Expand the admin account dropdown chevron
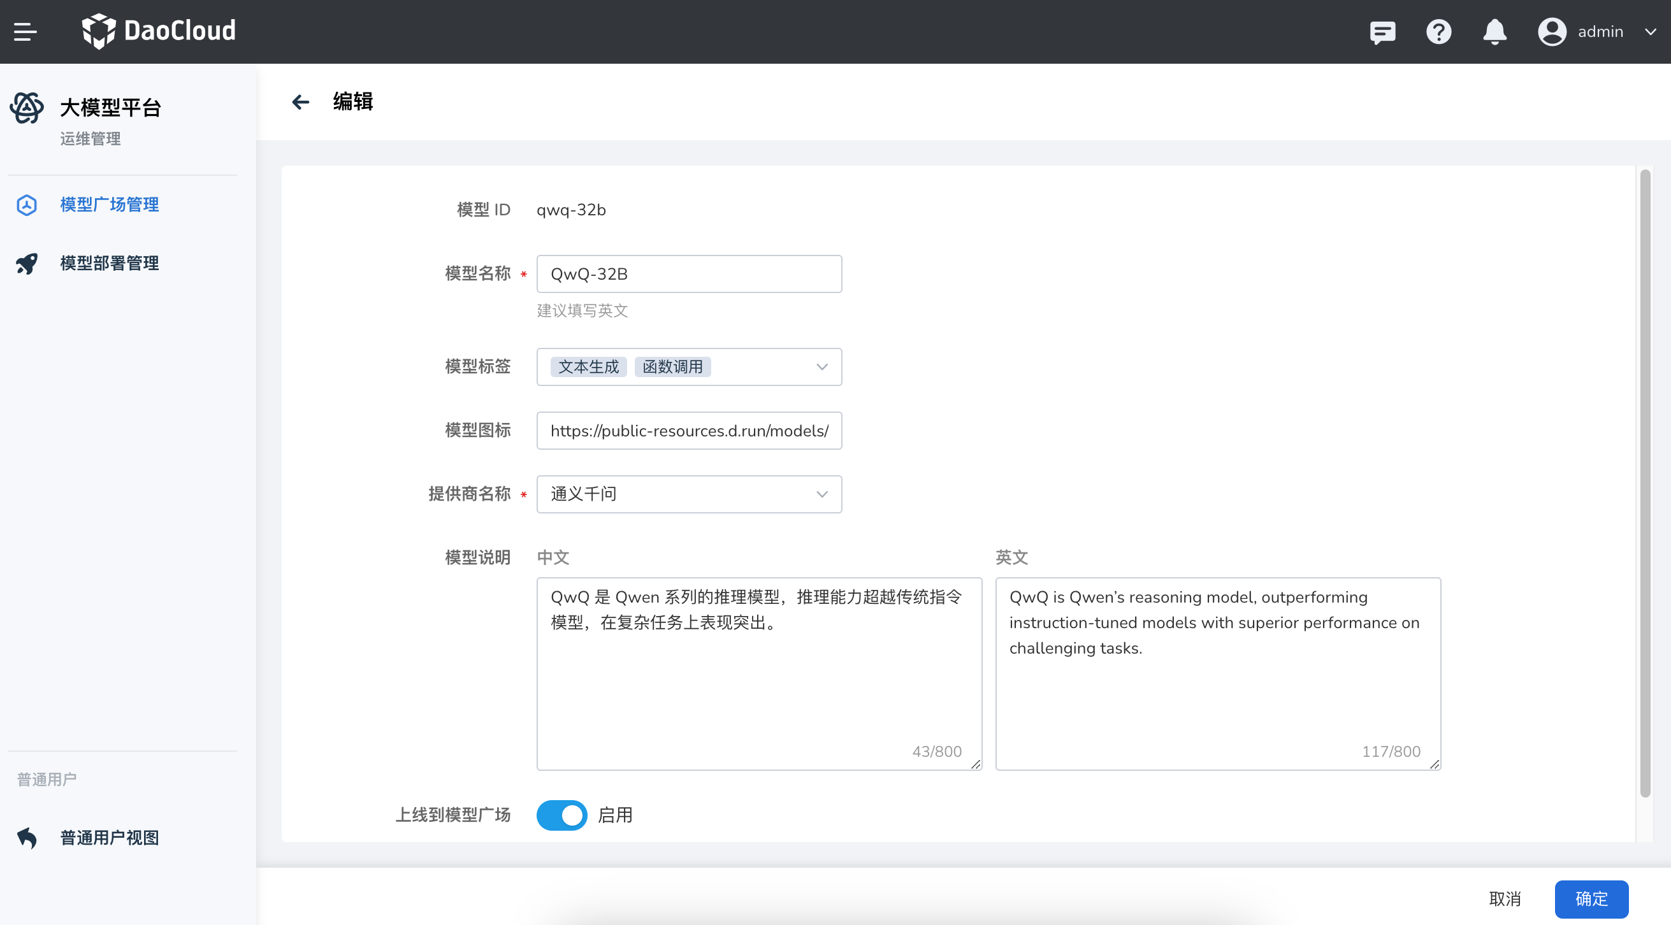The image size is (1671, 925). [x=1649, y=31]
